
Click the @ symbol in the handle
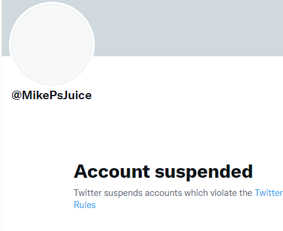click(16, 95)
